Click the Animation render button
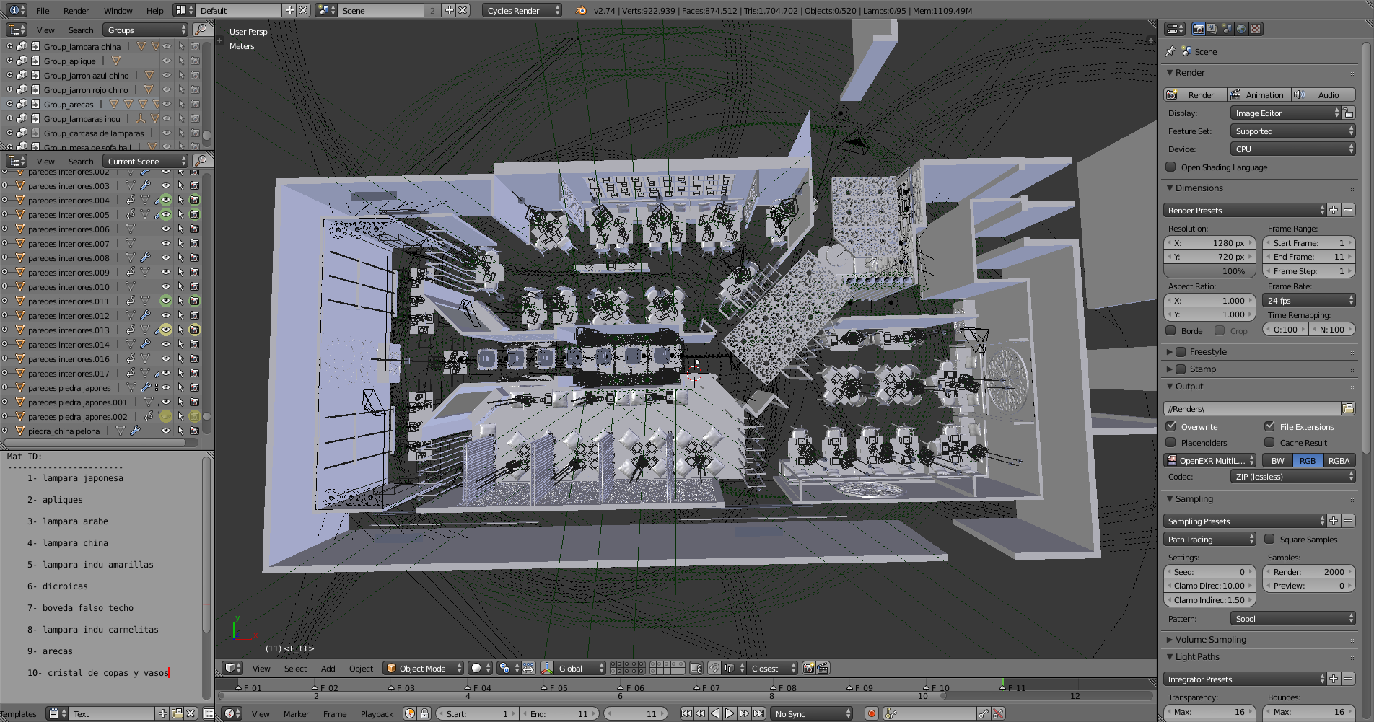1374x722 pixels. pos(1258,95)
